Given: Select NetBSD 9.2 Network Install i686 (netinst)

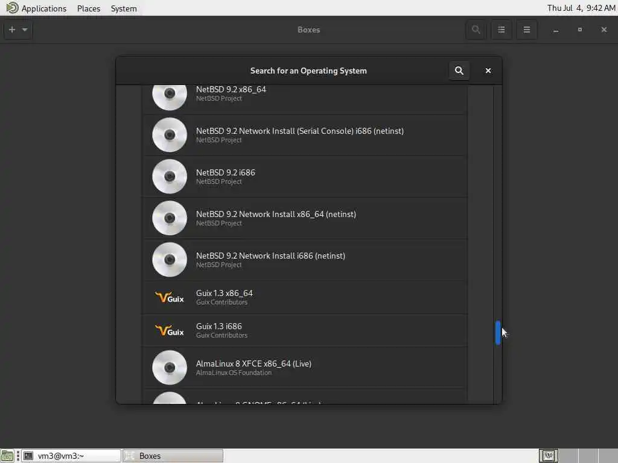Looking at the screenshot, I should coord(305,260).
